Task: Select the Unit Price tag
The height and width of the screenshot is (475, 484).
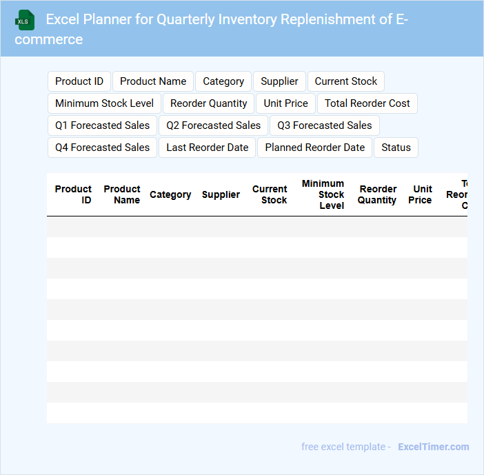Action: click(x=286, y=103)
